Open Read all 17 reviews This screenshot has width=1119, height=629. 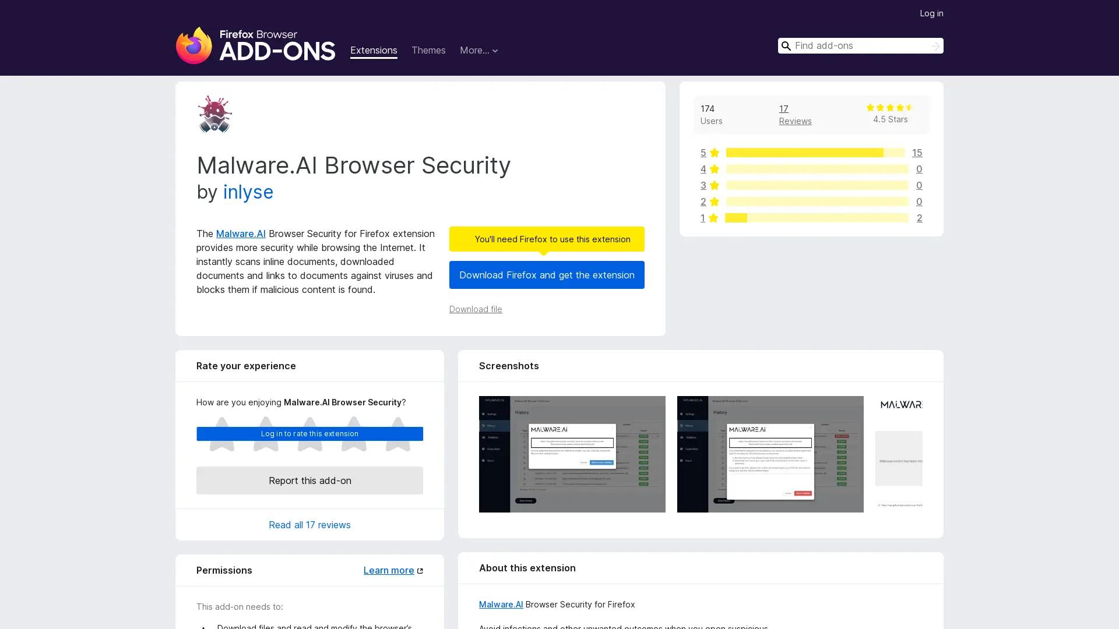309,525
